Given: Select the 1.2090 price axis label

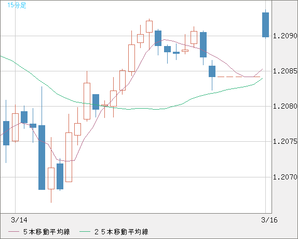Looking at the screenshot, I should [x=285, y=36].
